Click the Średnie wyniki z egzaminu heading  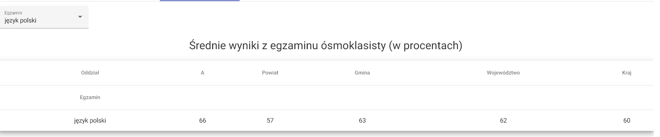[x=326, y=46]
